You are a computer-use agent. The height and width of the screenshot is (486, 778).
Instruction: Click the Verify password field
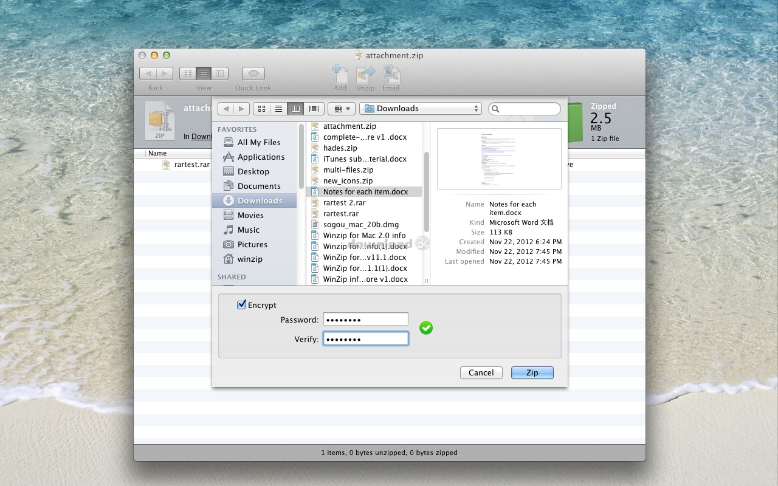click(365, 339)
